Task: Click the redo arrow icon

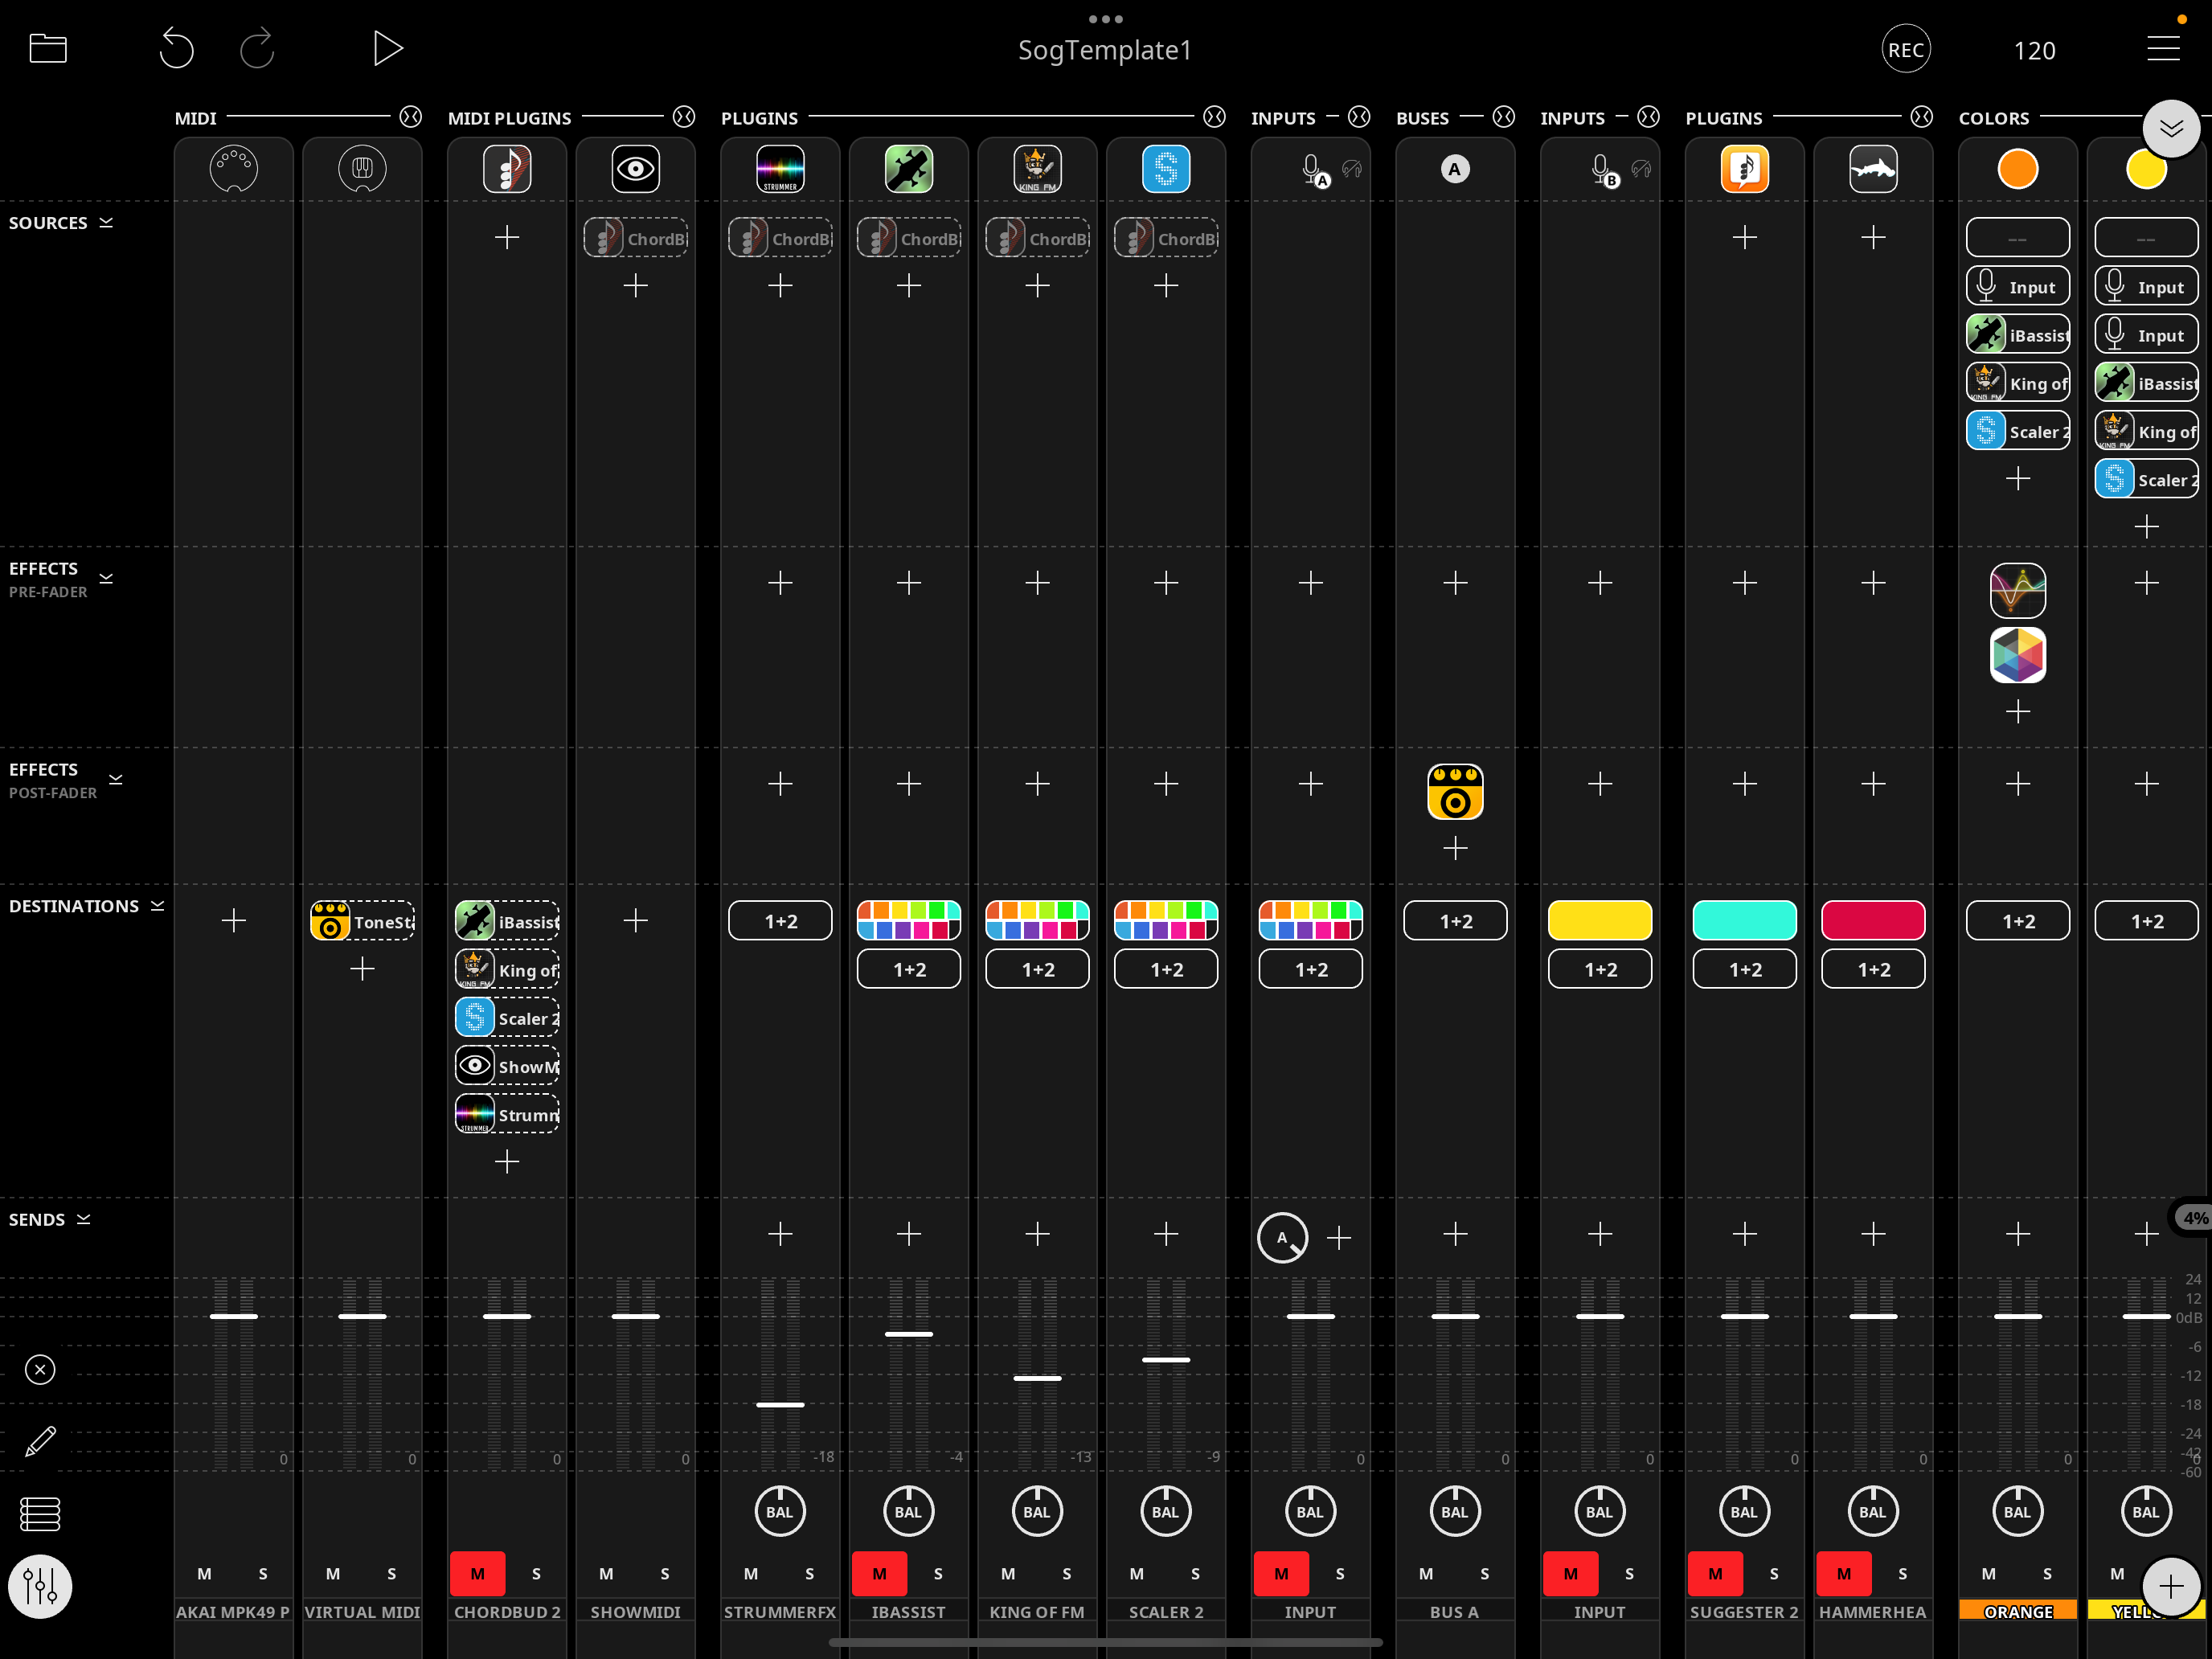Action: (258, 48)
